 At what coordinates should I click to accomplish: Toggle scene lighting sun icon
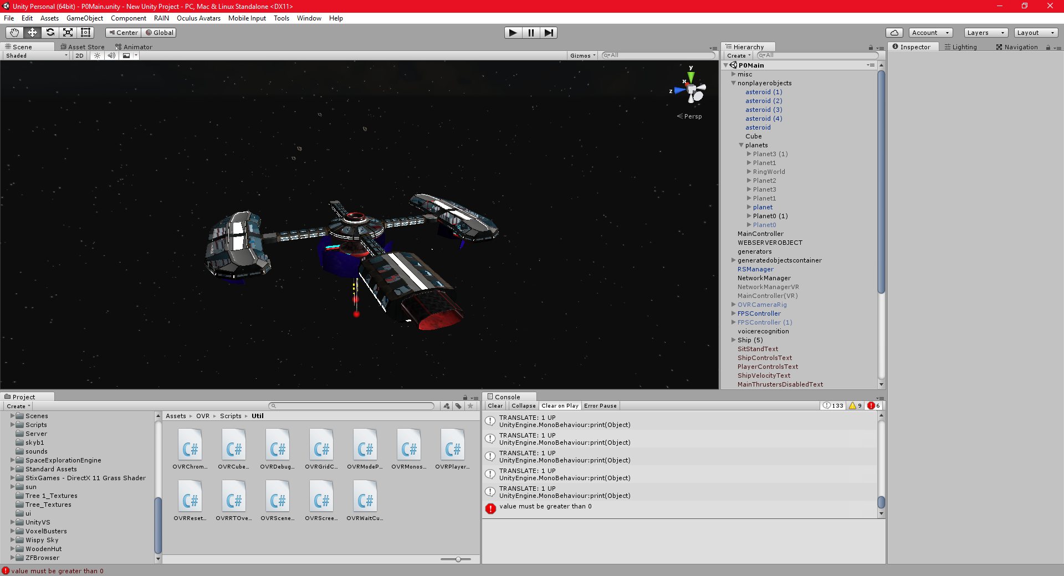coord(98,55)
